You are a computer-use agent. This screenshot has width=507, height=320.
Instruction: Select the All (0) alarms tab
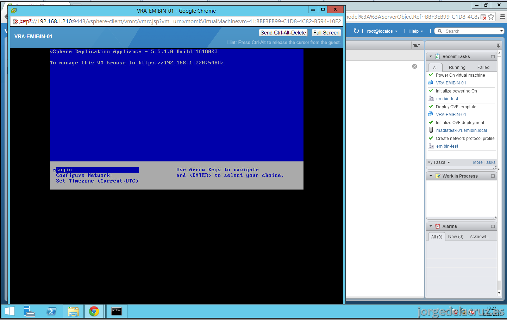[x=437, y=237]
